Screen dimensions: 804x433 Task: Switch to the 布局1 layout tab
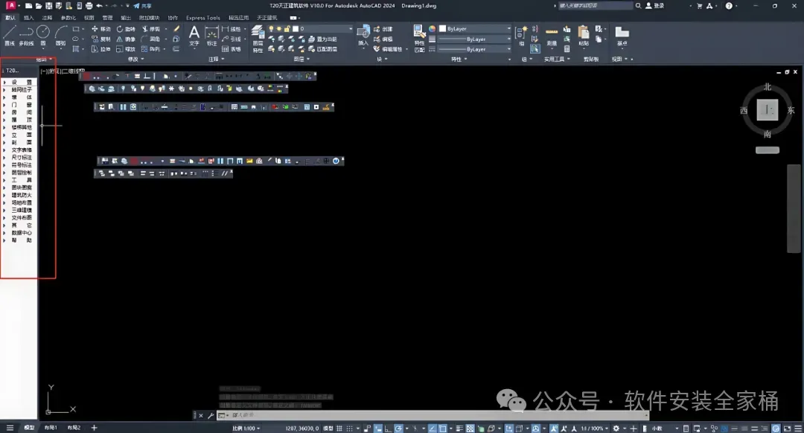(51, 427)
